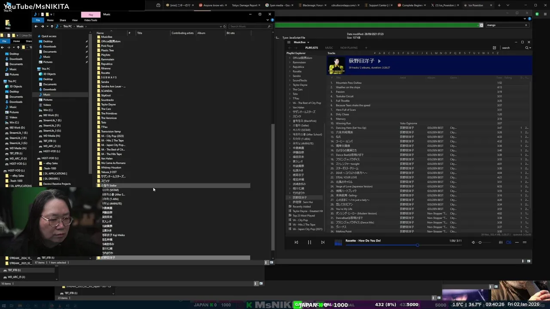Screen dimensions: 550x309
Task: Click pink Play contextual tab
Action: [91, 15]
